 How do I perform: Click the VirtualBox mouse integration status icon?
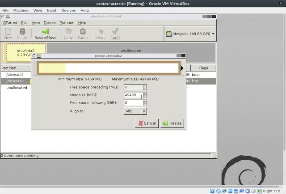253,191
